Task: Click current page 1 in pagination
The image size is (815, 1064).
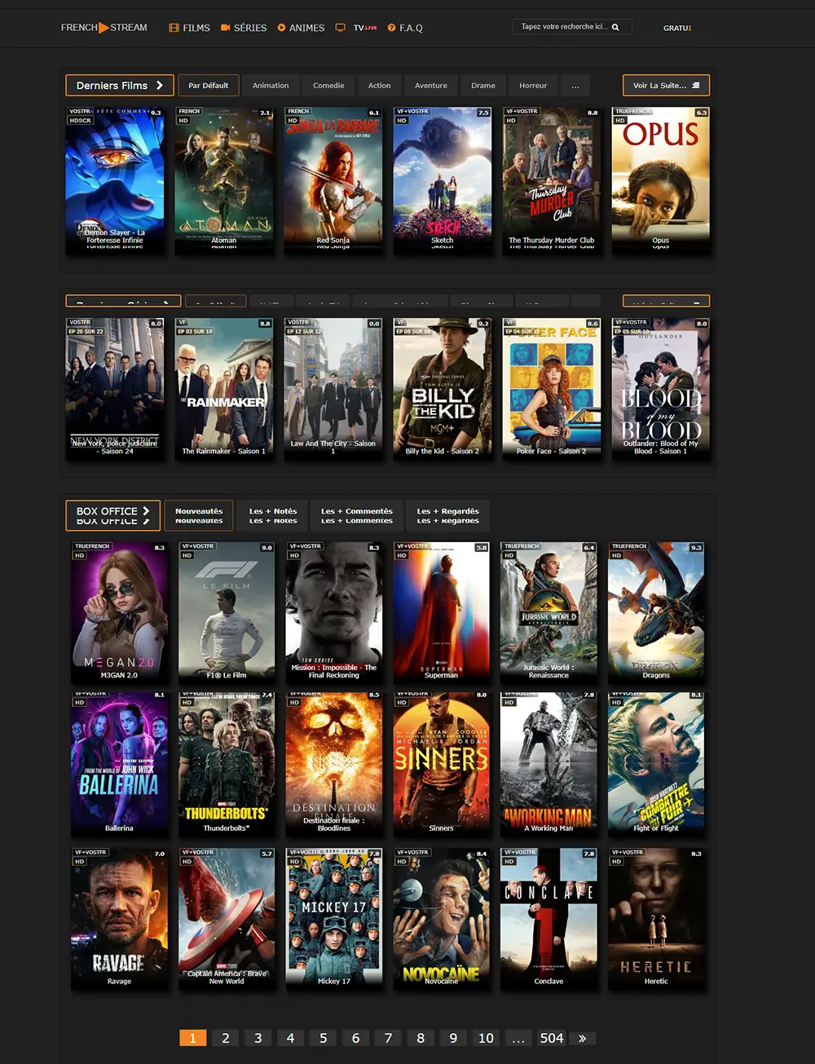Action: point(193,1038)
